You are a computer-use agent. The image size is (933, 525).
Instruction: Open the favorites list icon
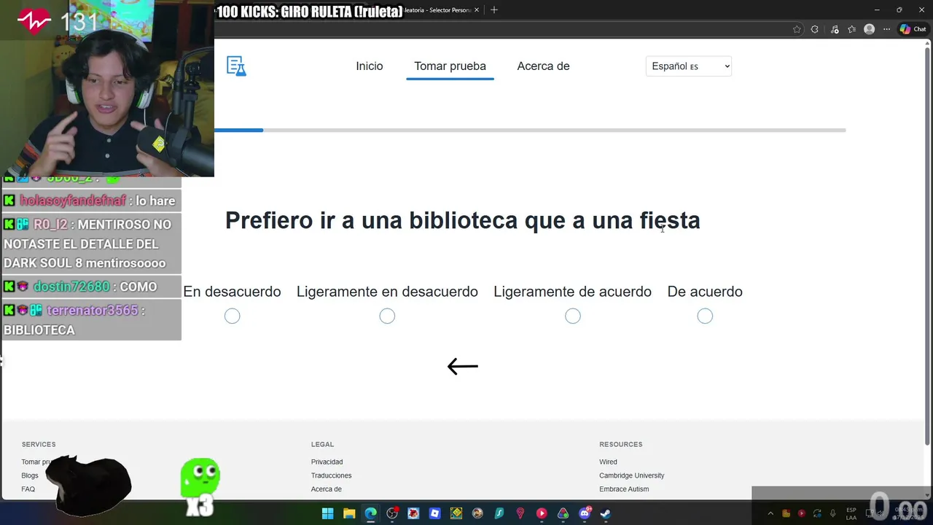coord(851,29)
